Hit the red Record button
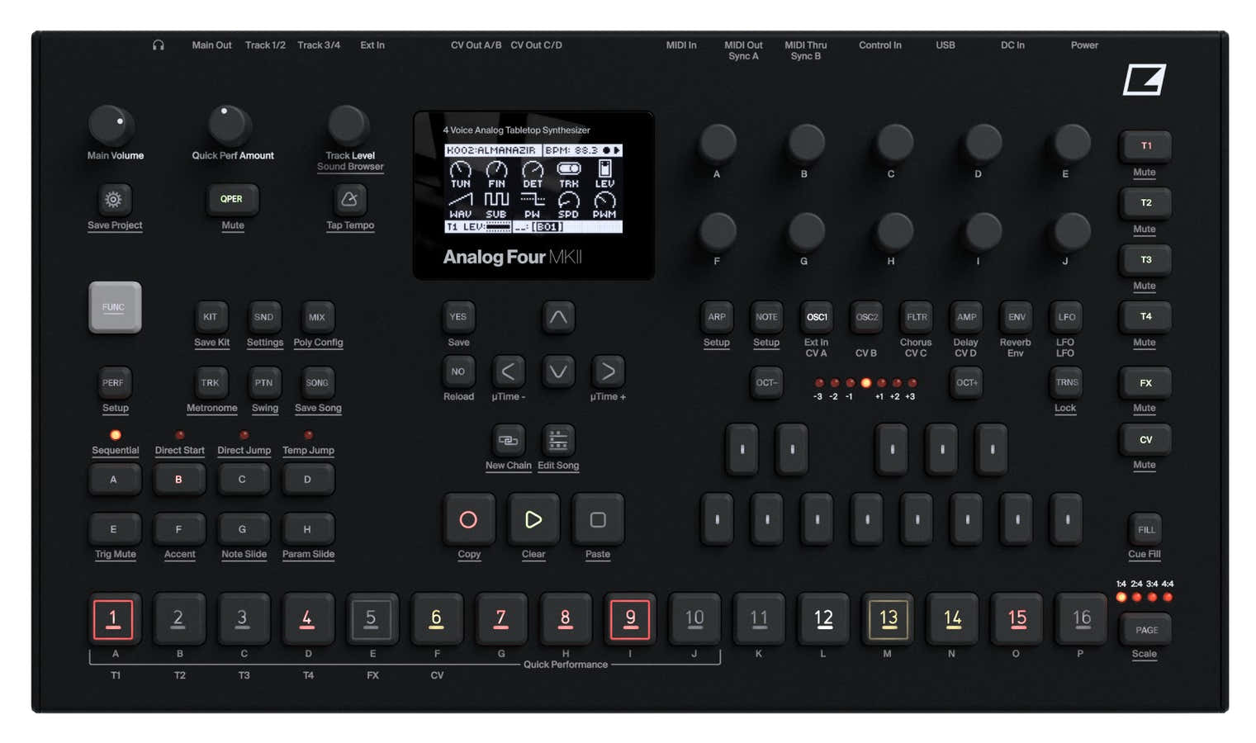Screen dimensions: 1256x743 point(468,519)
